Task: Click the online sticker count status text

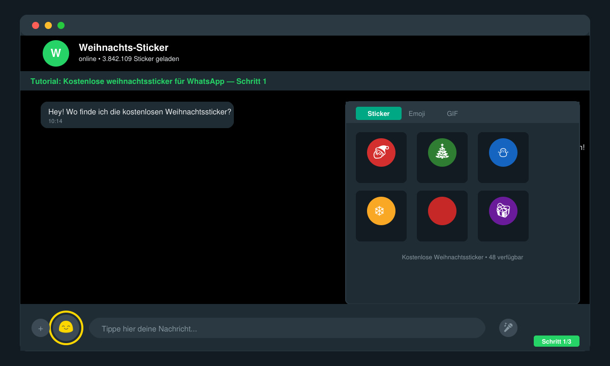Action: 129,59
